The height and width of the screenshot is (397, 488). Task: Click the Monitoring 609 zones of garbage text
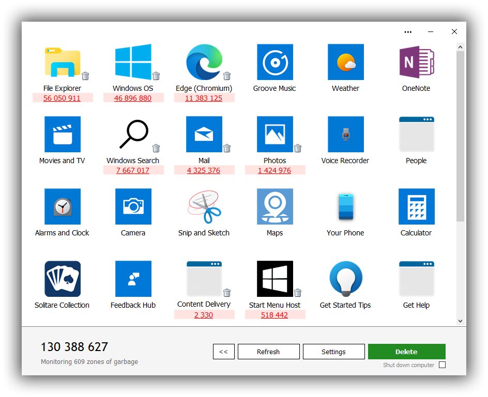pos(89,361)
